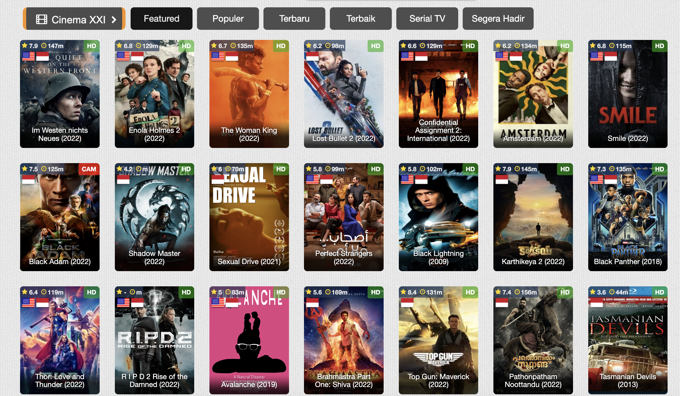
Task: Show the Segera Hadir tab
Action: click(x=498, y=19)
